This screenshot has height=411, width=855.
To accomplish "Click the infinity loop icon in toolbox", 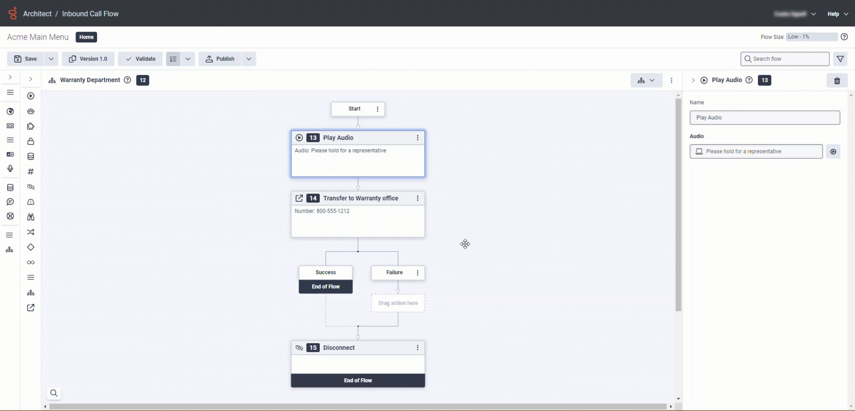I will pos(31,263).
